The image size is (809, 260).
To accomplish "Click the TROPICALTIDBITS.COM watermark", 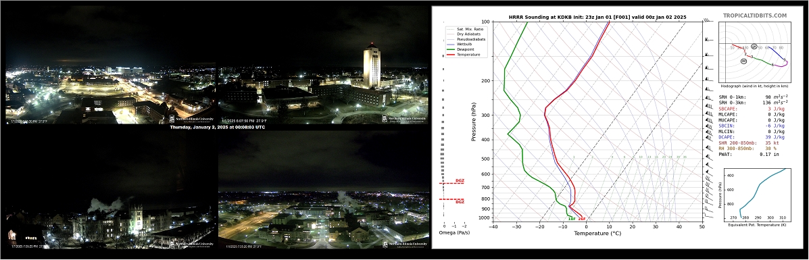I will [755, 16].
